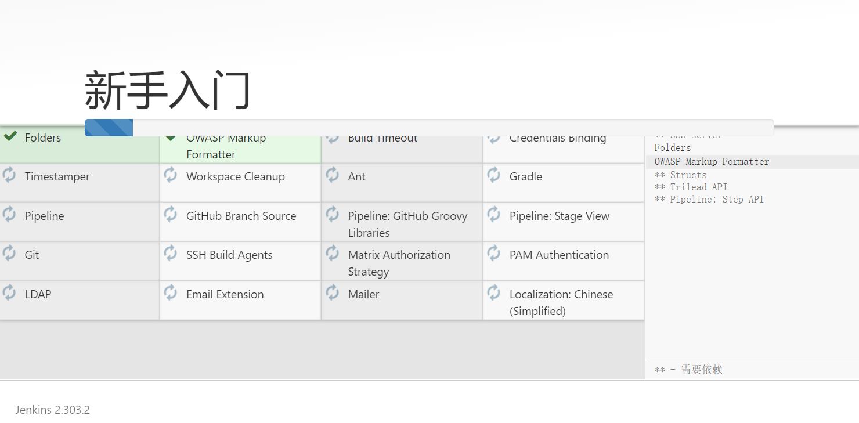Click the pending spinner icon beside Pipeline

pos(9,215)
